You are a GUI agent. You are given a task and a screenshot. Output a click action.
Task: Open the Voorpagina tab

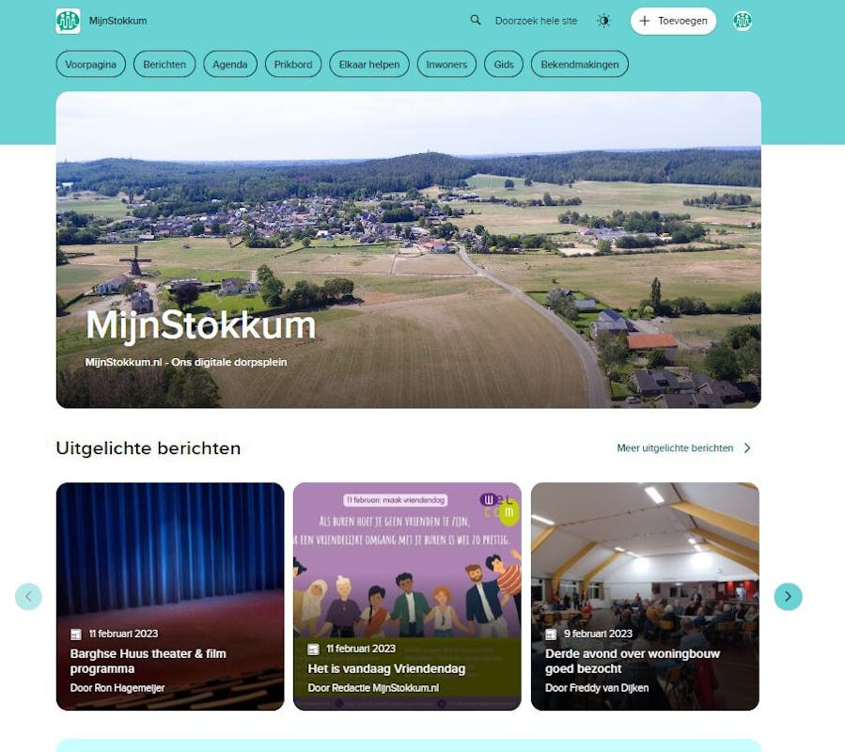point(90,64)
